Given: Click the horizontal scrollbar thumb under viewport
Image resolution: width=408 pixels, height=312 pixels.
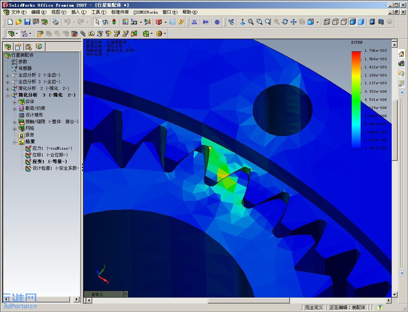Looking at the screenshot, I should (248, 300).
